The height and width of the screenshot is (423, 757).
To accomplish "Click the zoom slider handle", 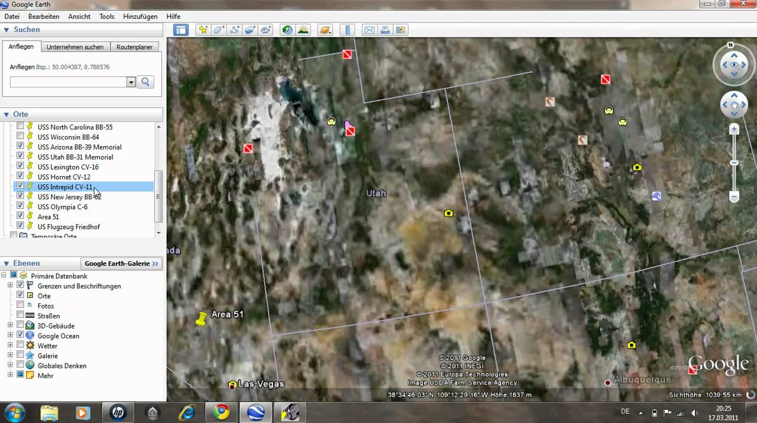I will tap(735, 163).
